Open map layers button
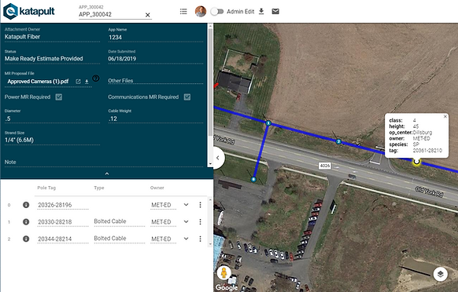This screenshot has width=458, height=292. coord(441,274)
